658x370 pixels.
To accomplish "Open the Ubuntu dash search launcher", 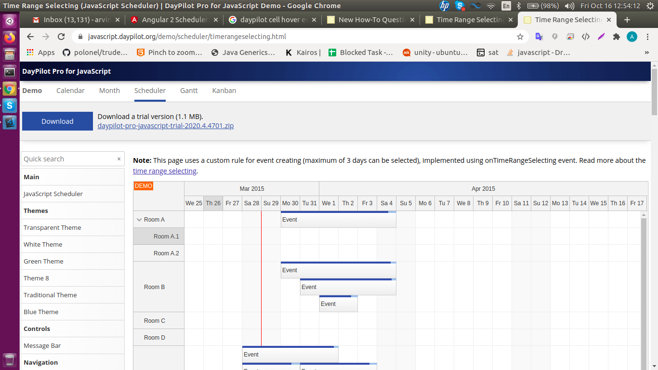I will [x=10, y=21].
